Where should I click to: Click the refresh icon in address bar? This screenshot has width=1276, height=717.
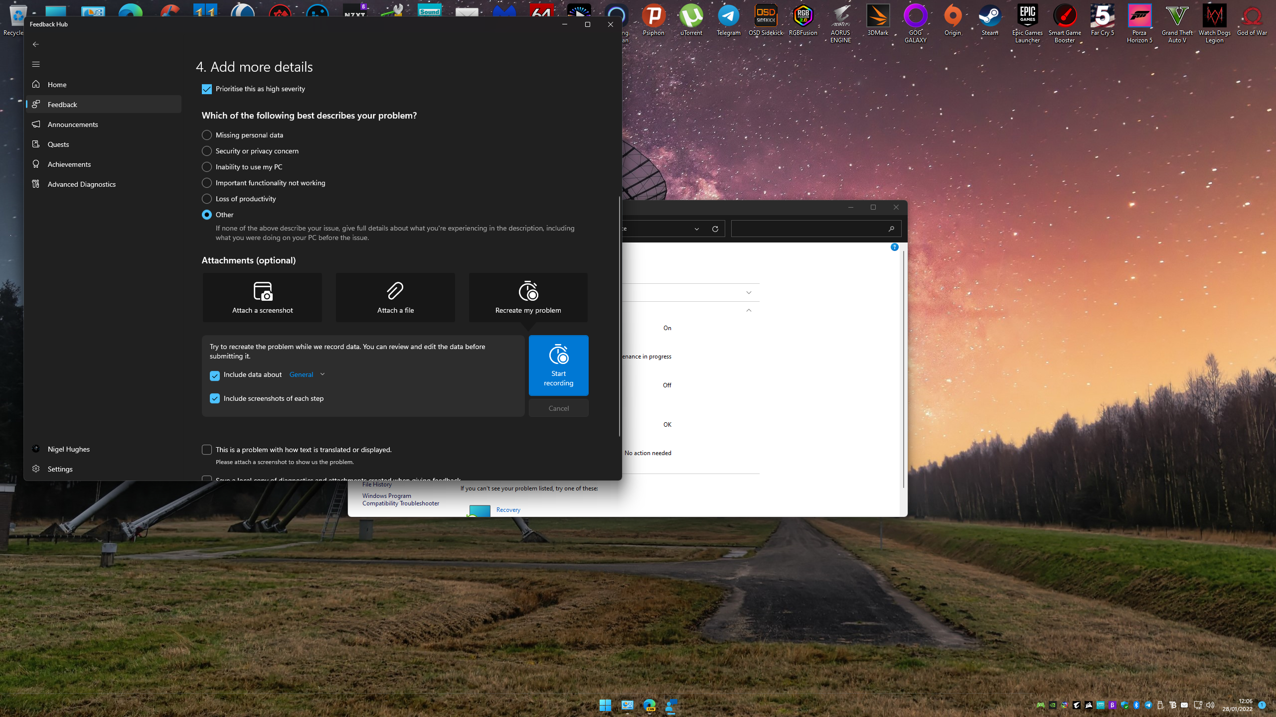[715, 229]
